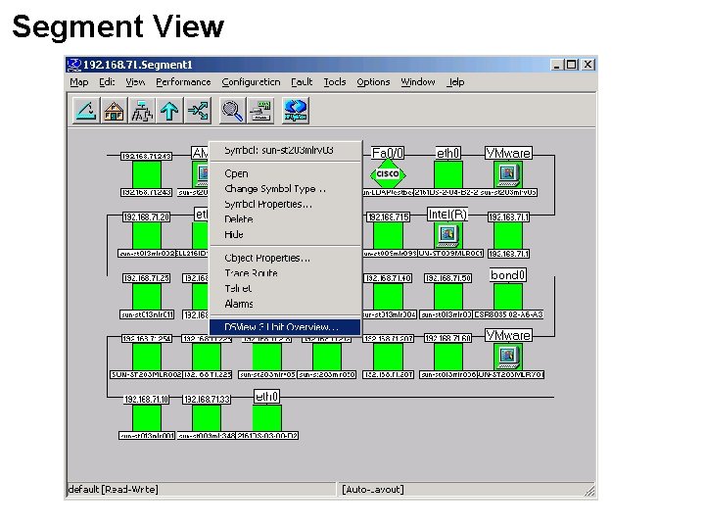Choose DSView 3 Unit Overview menu entry
This screenshot has width=705, height=529.
285,327
